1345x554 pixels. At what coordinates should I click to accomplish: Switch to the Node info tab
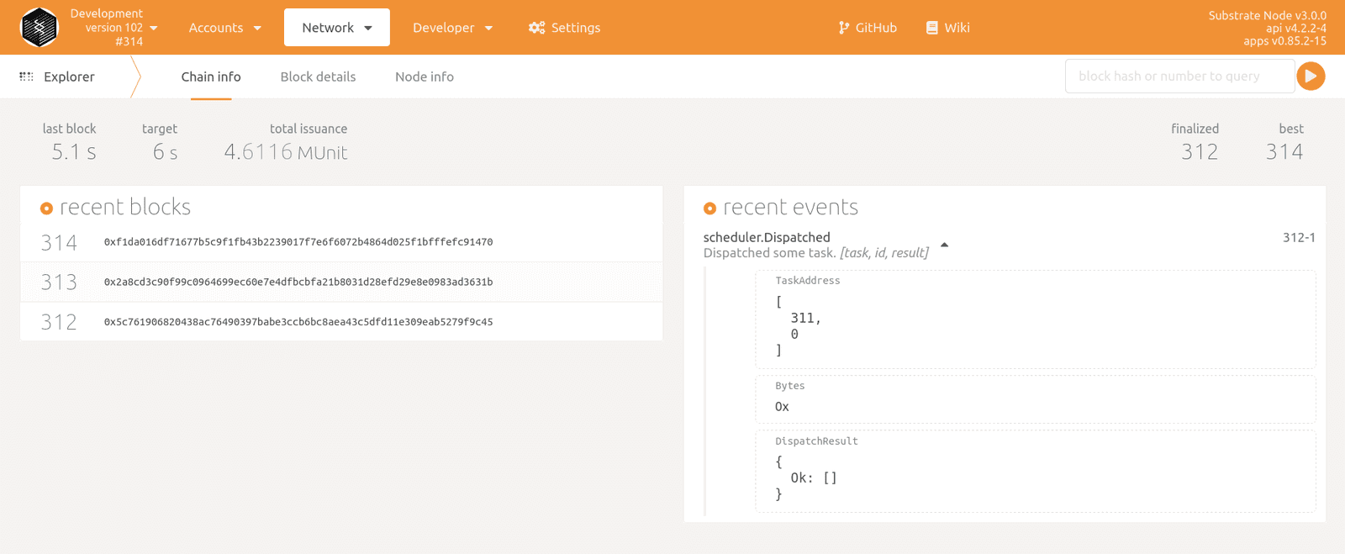coord(425,77)
